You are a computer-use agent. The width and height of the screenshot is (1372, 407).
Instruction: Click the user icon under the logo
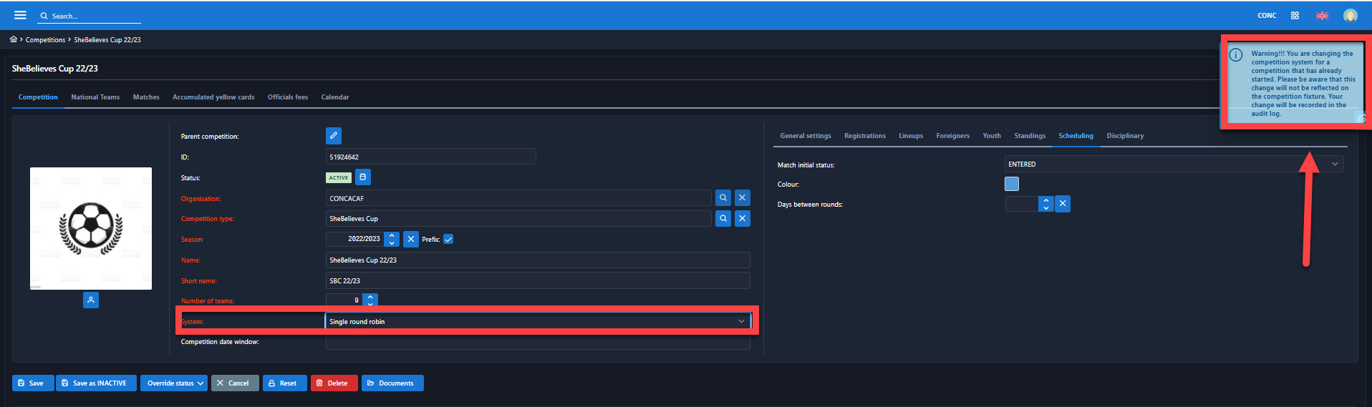[91, 300]
